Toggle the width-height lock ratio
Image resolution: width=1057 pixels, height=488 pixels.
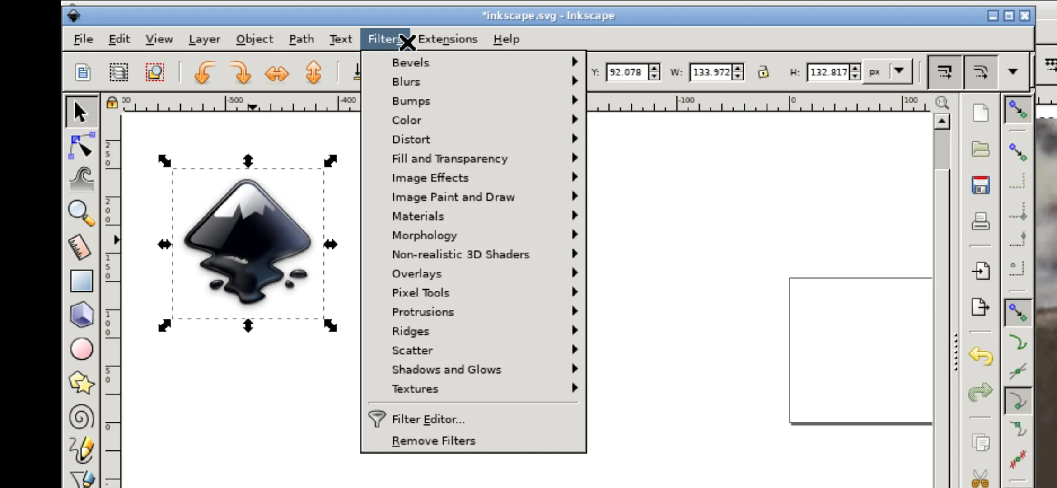763,72
